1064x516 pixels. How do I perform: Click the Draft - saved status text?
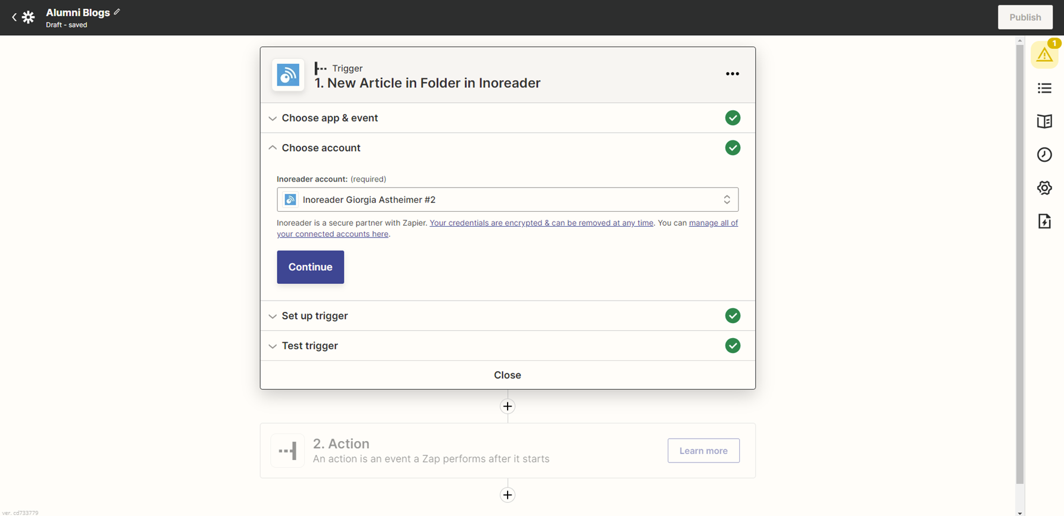coord(67,25)
